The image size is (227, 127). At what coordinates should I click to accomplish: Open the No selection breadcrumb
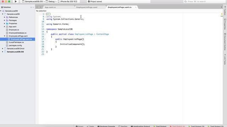[41, 11]
